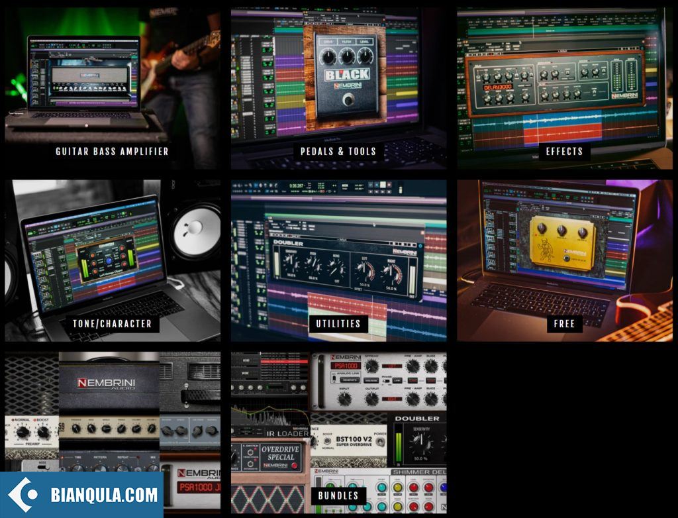Viewport: 678px width, 518px height.
Task: Click the gold overdrive pedal image
Action: pyautogui.click(x=565, y=244)
